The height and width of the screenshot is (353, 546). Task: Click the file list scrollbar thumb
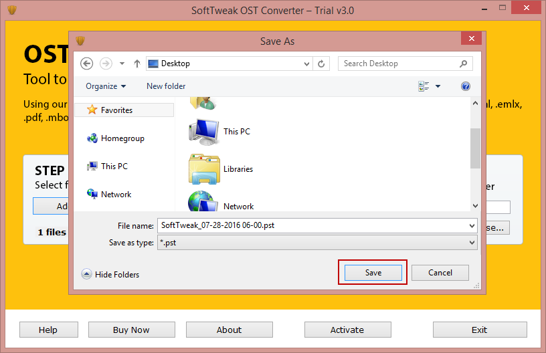tap(475, 148)
